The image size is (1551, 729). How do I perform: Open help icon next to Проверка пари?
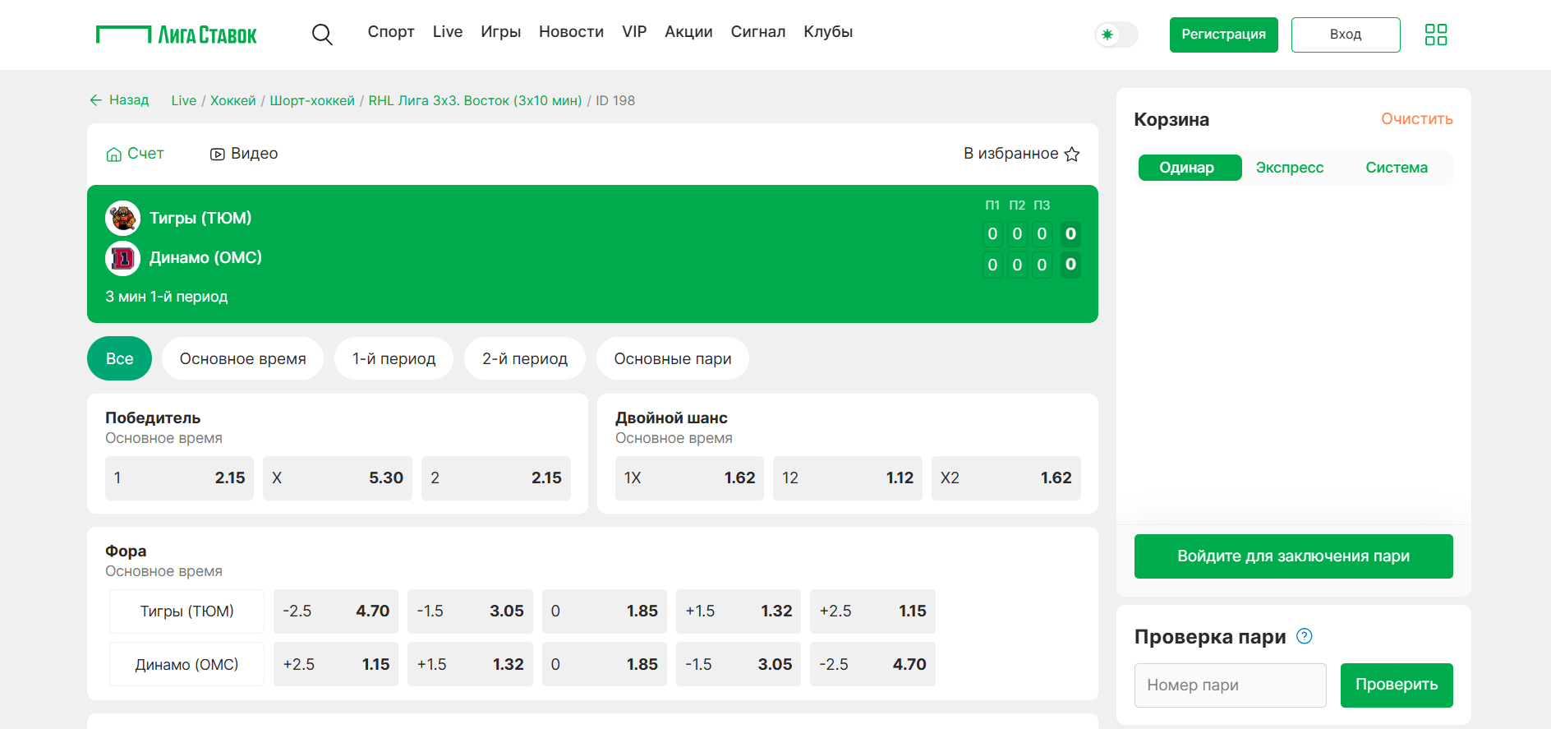pyautogui.click(x=1304, y=636)
